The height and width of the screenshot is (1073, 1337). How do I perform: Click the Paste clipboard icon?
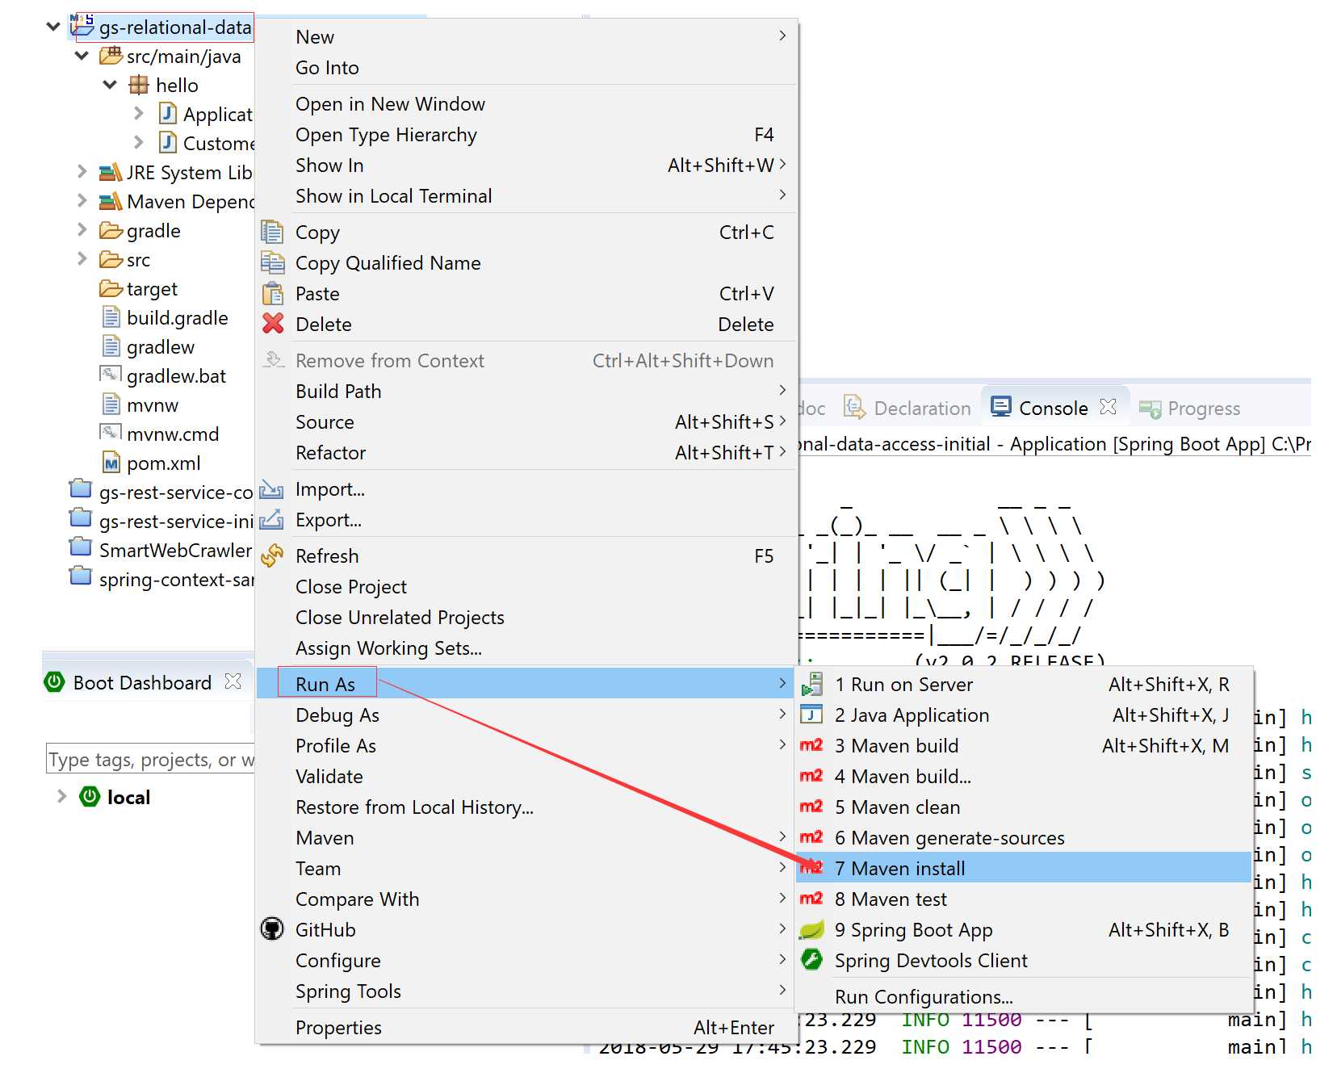click(272, 294)
